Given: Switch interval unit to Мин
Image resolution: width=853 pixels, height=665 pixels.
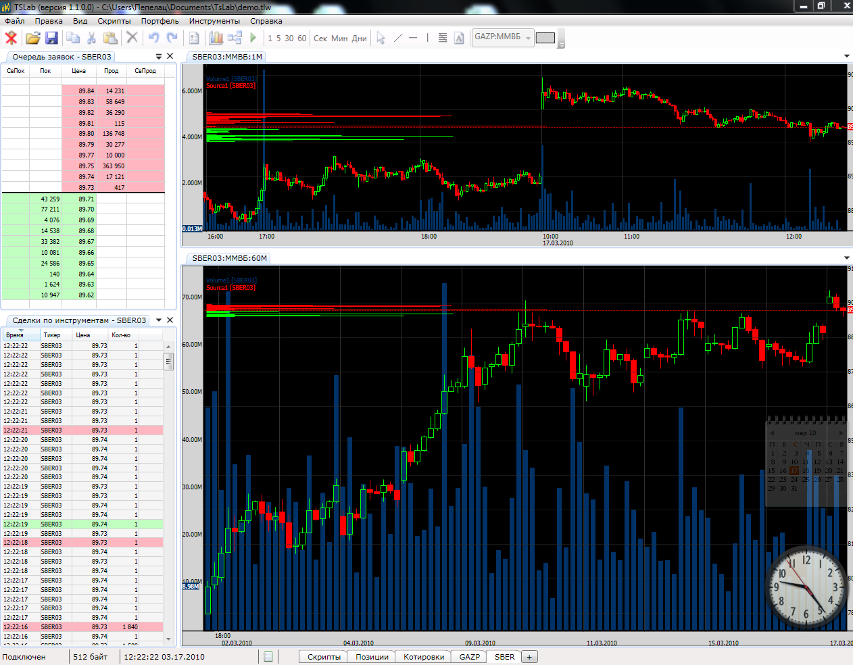Looking at the screenshot, I should point(339,39).
